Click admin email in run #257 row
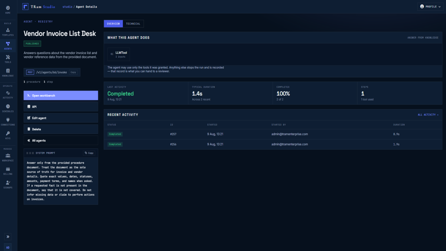 point(290,134)
